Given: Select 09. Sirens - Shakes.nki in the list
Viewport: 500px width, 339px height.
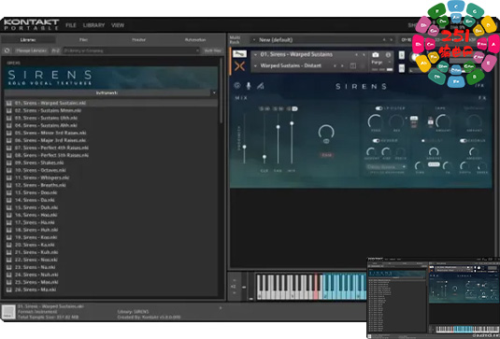Looking at the screenshot, I should 39,162.
